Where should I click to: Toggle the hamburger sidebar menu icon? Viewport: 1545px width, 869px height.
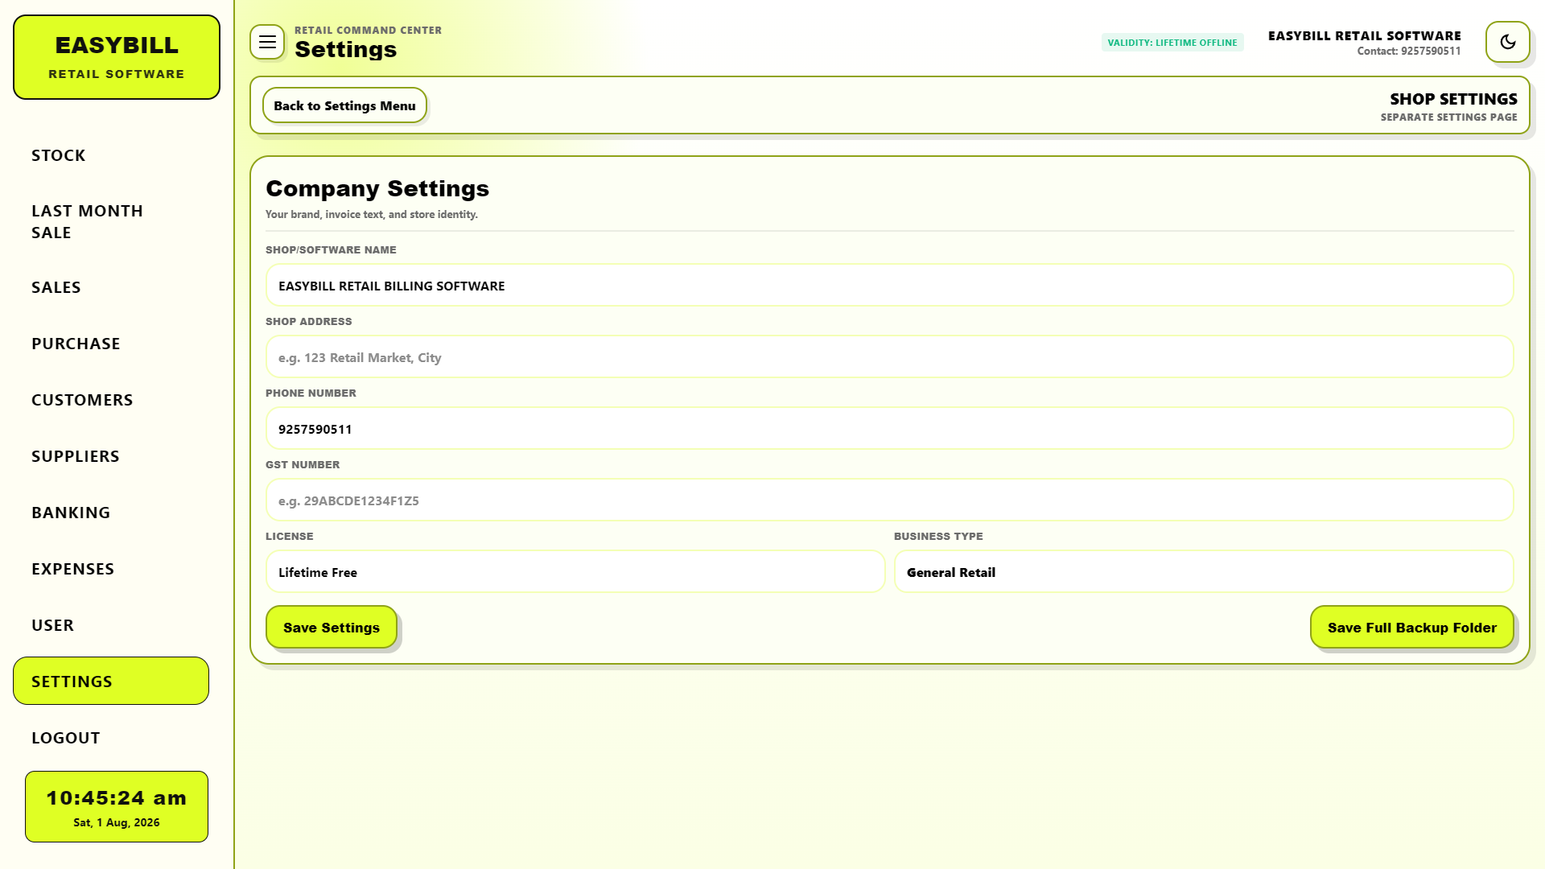pyautogui.click(x=267, y=42)
